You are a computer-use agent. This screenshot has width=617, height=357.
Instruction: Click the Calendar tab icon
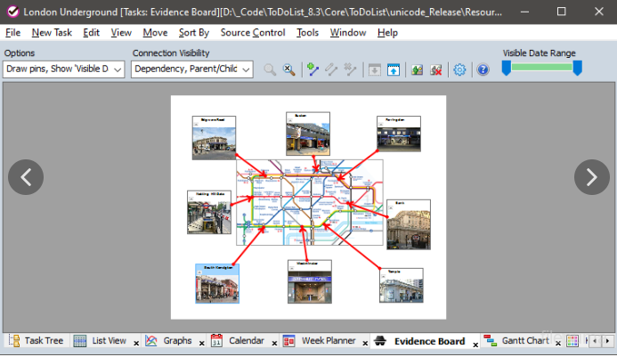click(x=217, y=340)
